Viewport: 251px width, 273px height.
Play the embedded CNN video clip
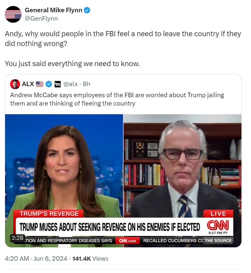[x=123, y=181]
